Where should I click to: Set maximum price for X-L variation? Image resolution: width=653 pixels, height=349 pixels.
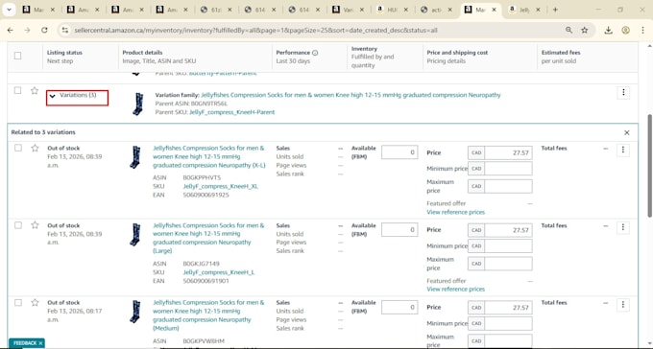[x=508, y=186]
